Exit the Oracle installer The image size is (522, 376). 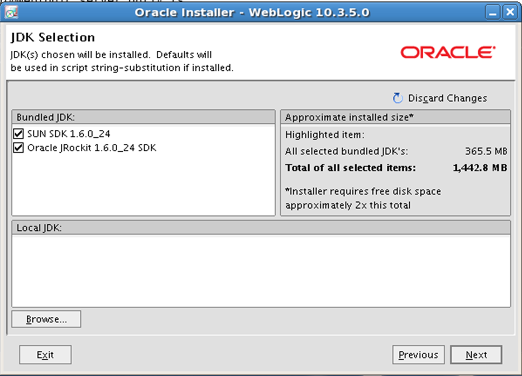pos(45,355)
